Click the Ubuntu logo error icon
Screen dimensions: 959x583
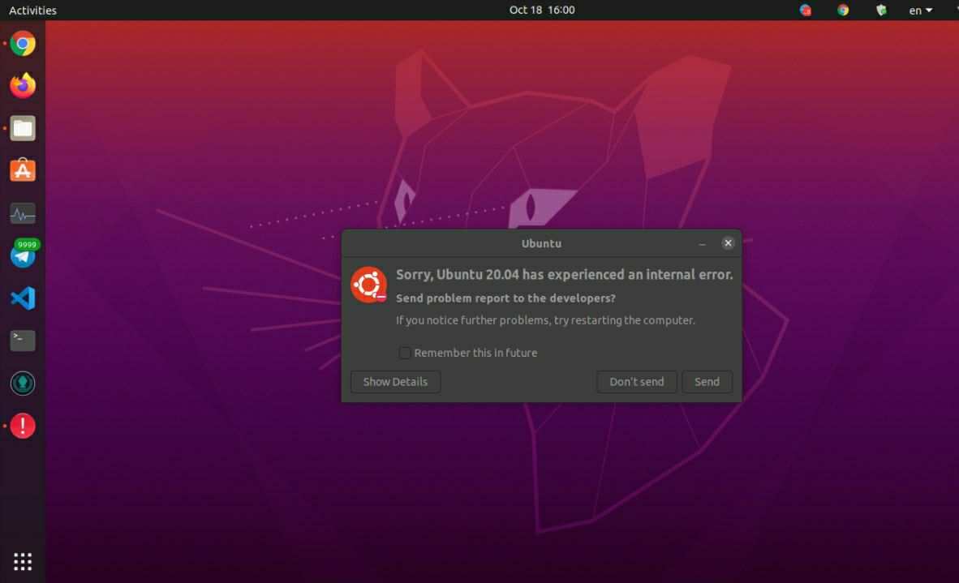(x=369, y=285)
